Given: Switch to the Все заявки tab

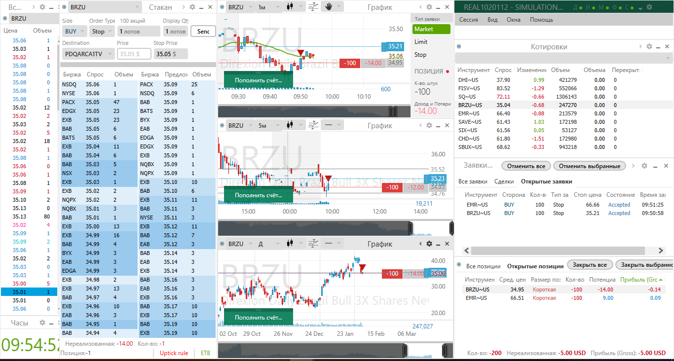Looking at the screenshot, I should [x=473, y=181].
